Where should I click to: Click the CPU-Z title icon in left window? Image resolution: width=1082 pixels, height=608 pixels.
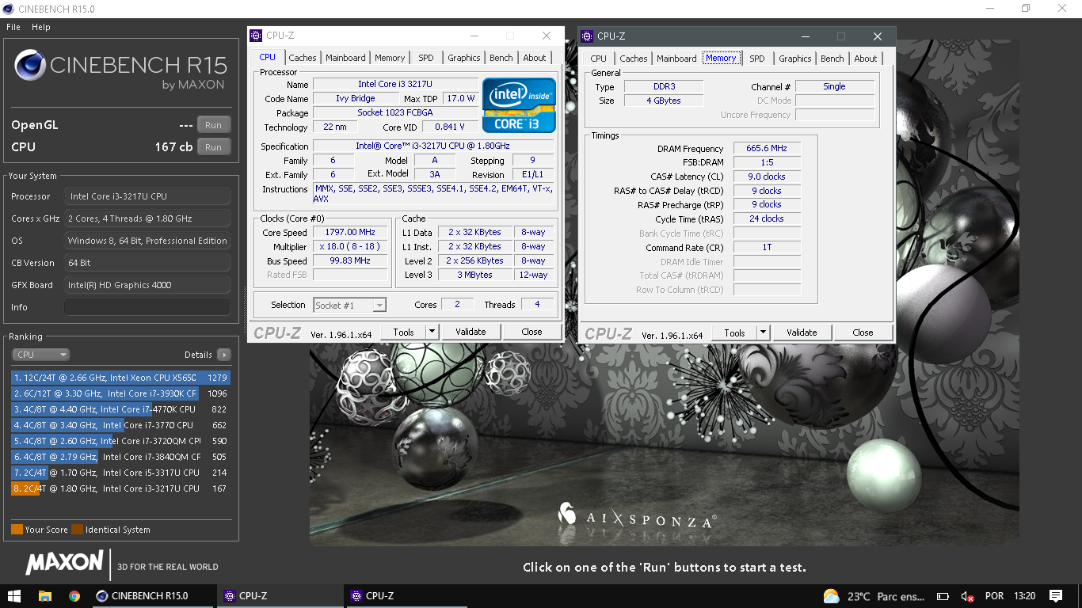tap(256, 36)
